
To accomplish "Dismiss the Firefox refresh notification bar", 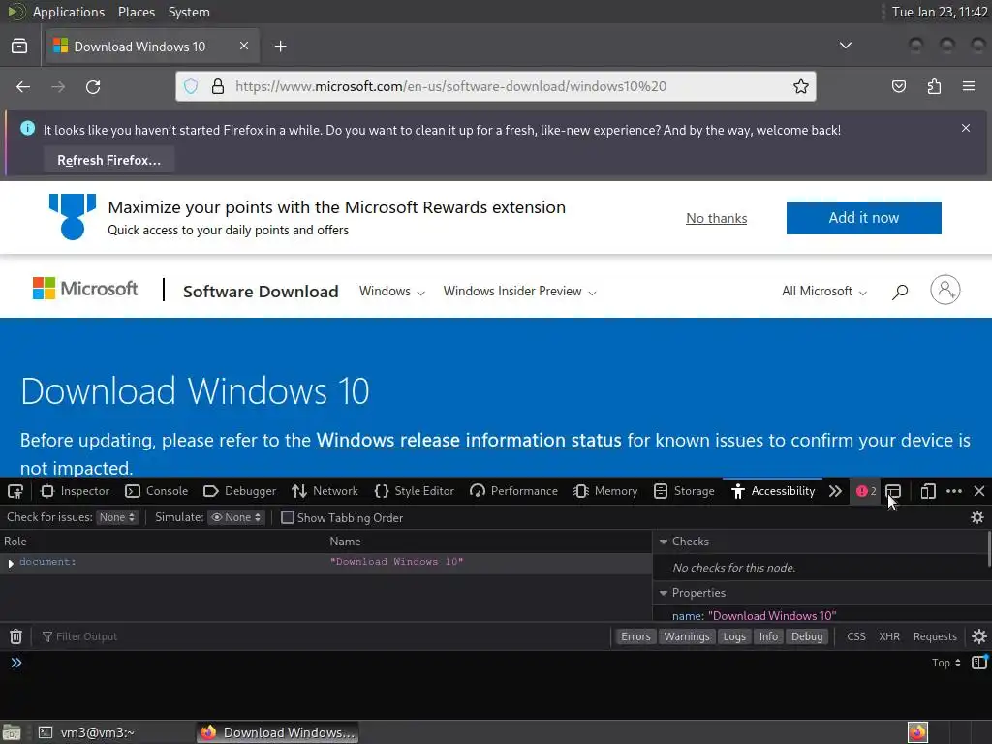I will coord(966,129).
